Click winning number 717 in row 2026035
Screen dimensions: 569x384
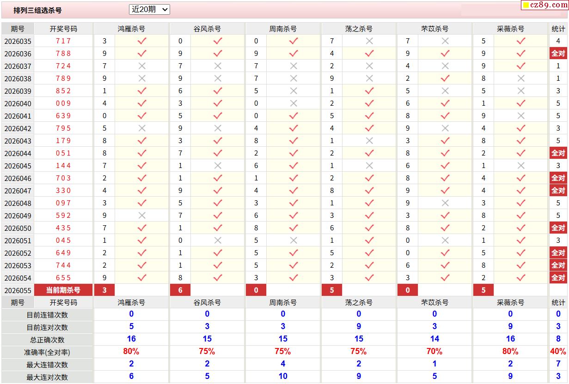[63, 41]
